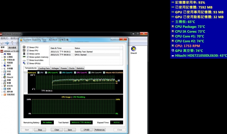Uncheck the Stress GPU(s) checkbox
This screenshot has height=134, width=227.
point(28,63)
